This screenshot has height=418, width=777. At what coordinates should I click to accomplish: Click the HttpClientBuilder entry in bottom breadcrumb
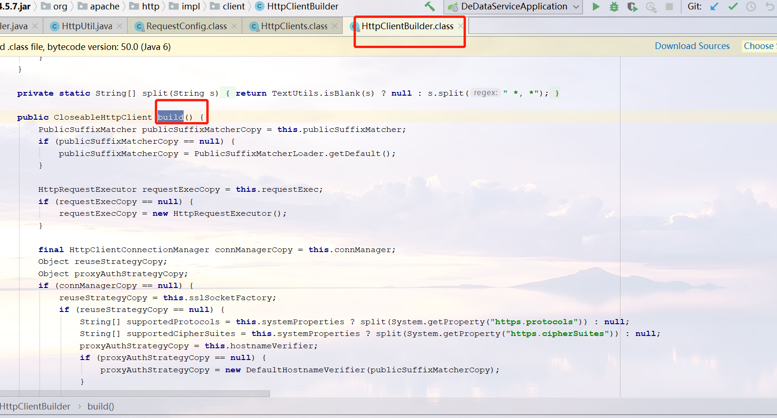coord(35,407)
